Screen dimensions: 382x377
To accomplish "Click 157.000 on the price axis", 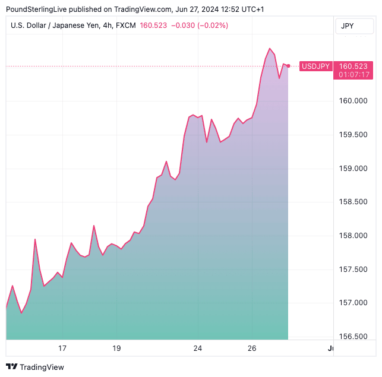I will (353, 303).
